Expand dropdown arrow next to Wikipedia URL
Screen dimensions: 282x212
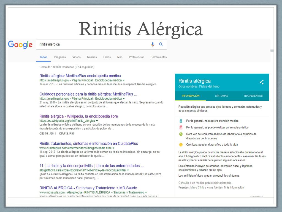tap(97, 121)
